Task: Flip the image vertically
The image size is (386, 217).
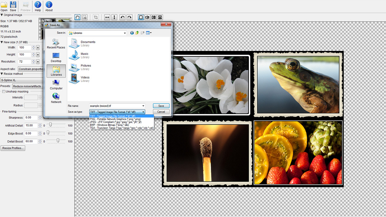Action: point(114,17)
